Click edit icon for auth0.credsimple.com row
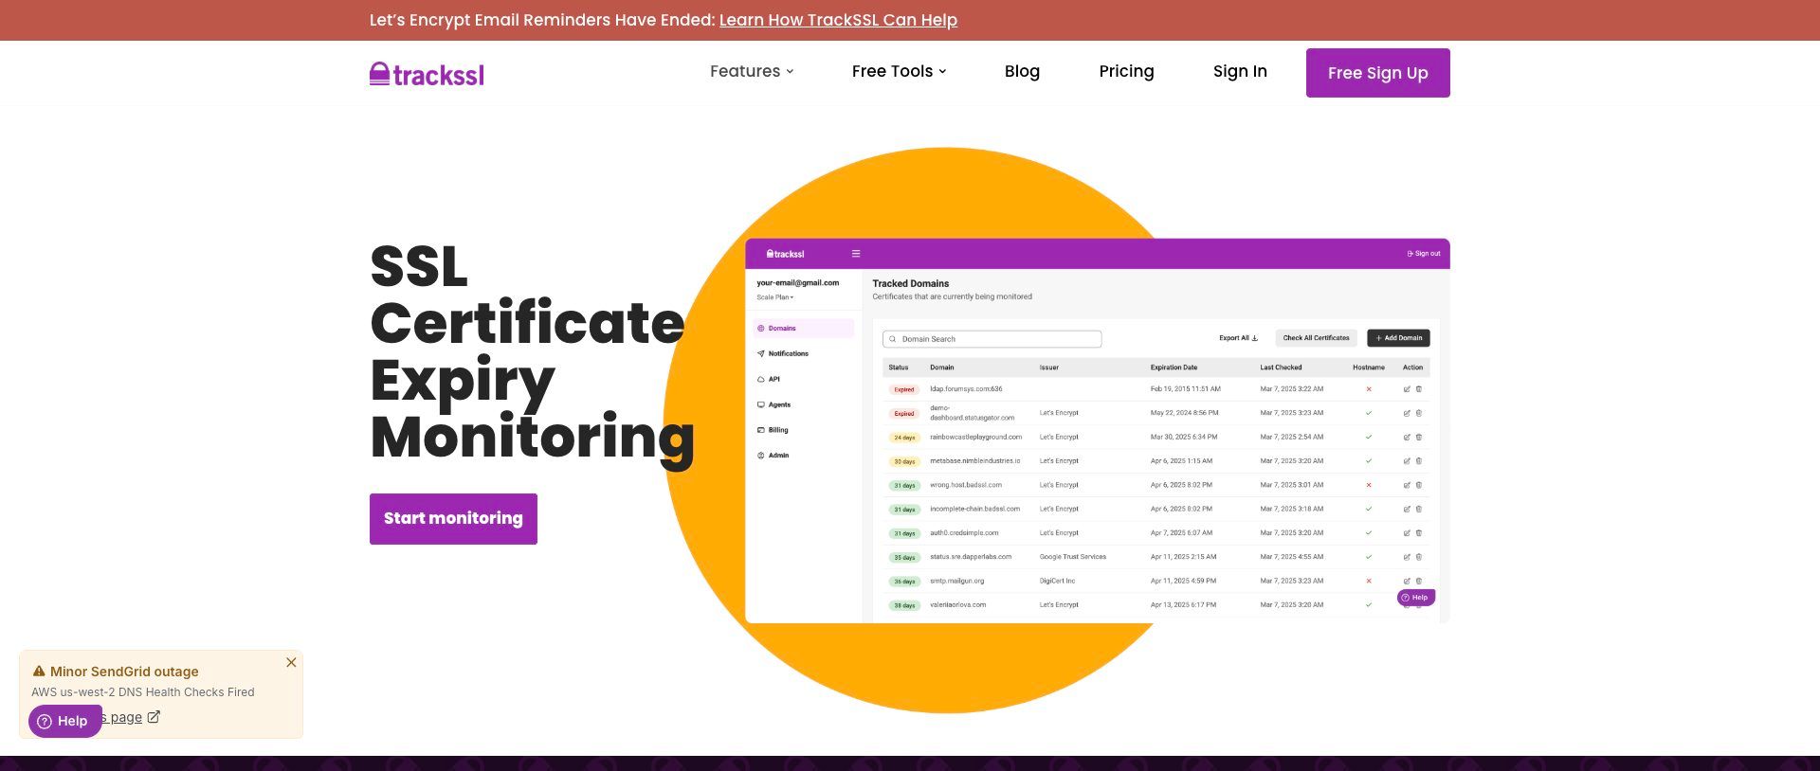The image size is (1820, 771). (x=1407, y=533)
